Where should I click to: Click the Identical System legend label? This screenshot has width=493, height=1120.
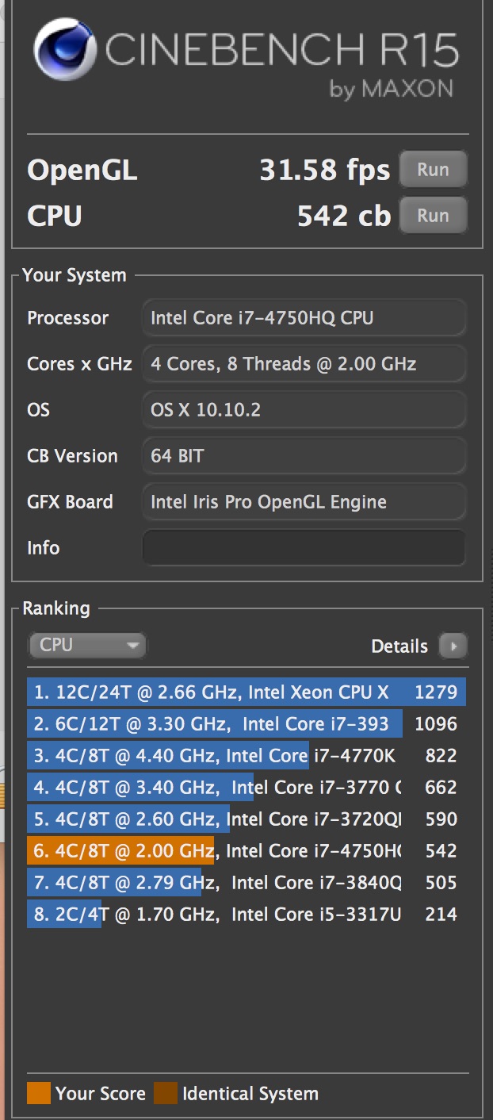[250, 1094]
